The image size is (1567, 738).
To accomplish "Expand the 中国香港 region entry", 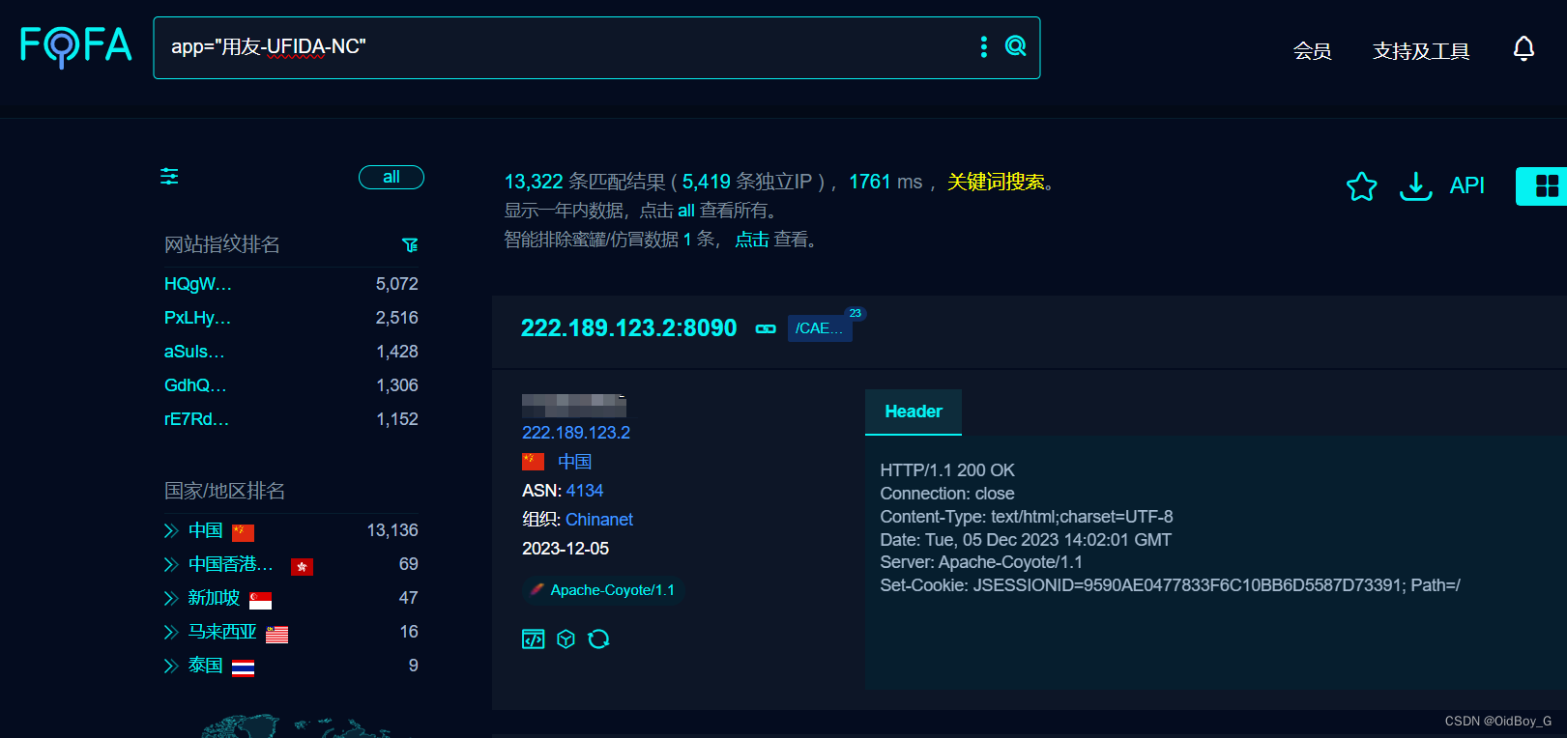I will point(171,564).
